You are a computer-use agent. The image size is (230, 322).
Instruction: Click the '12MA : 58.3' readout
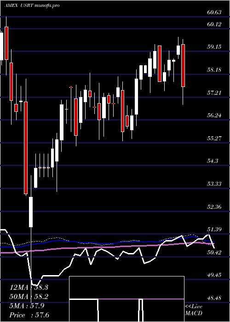point(29,287)
